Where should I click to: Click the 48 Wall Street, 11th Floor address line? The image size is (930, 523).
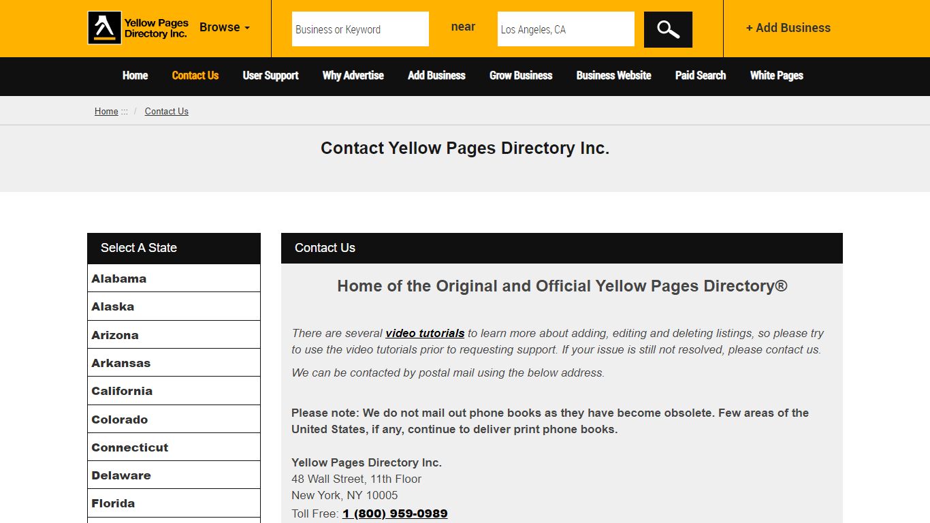click(x=357, y=479)
